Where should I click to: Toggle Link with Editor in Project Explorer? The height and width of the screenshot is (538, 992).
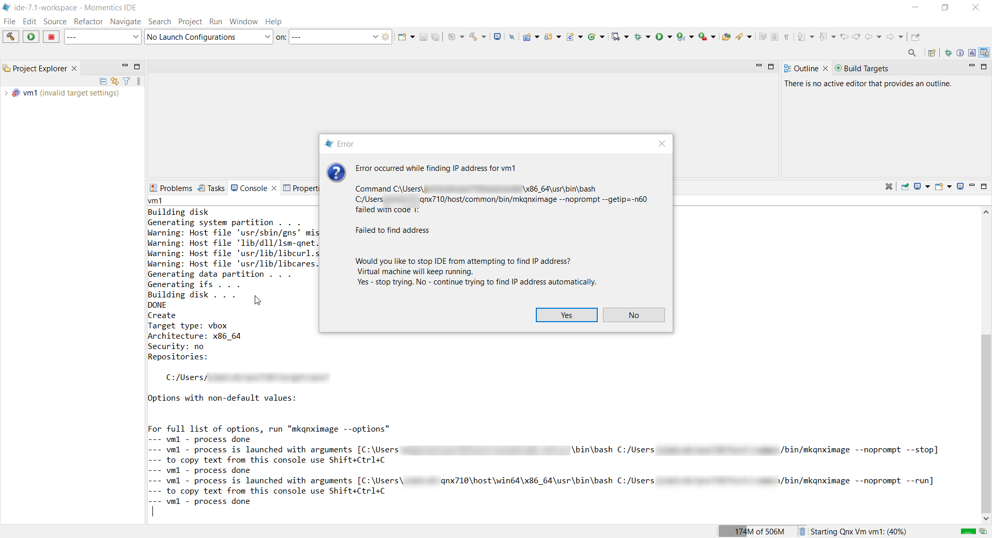115,81
